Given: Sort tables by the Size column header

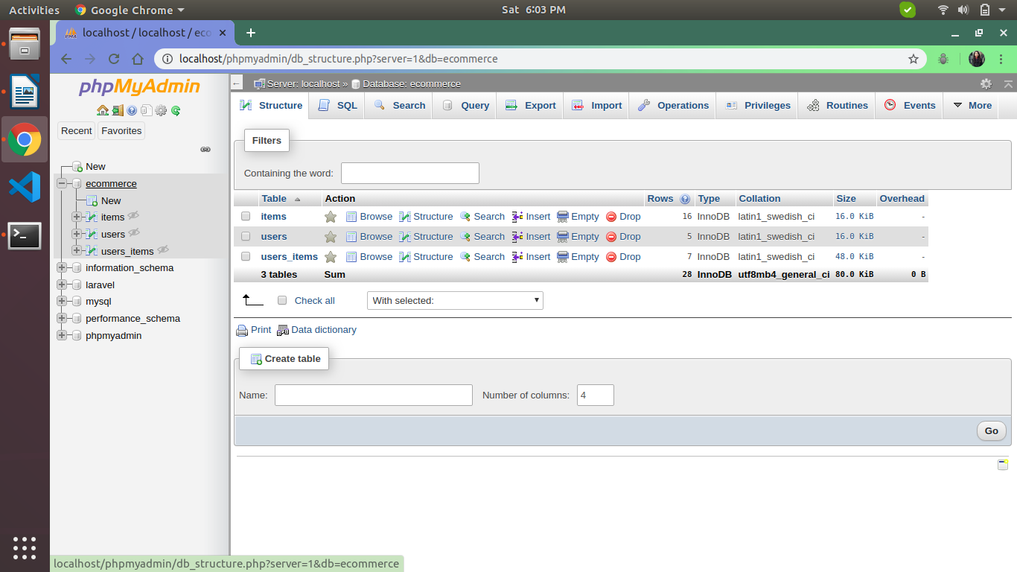Looking at the screenshot, I should [846, 199].
